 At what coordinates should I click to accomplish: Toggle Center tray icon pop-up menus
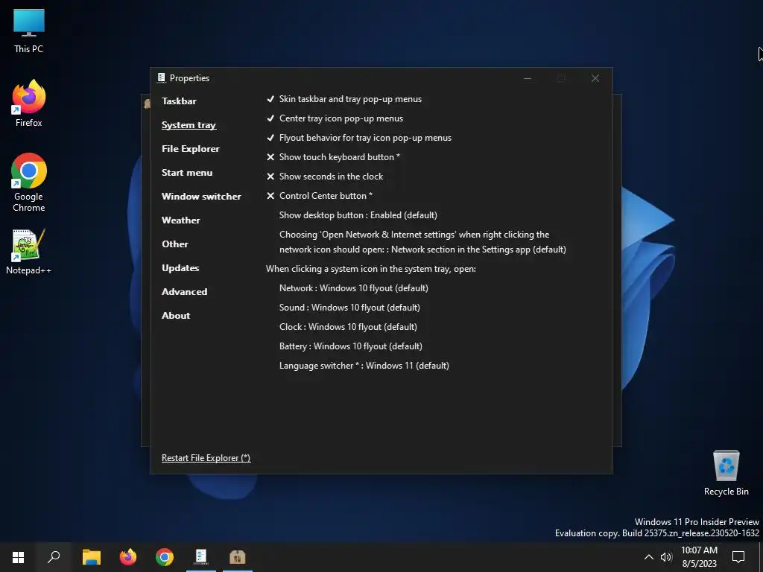tap(335, 118)
